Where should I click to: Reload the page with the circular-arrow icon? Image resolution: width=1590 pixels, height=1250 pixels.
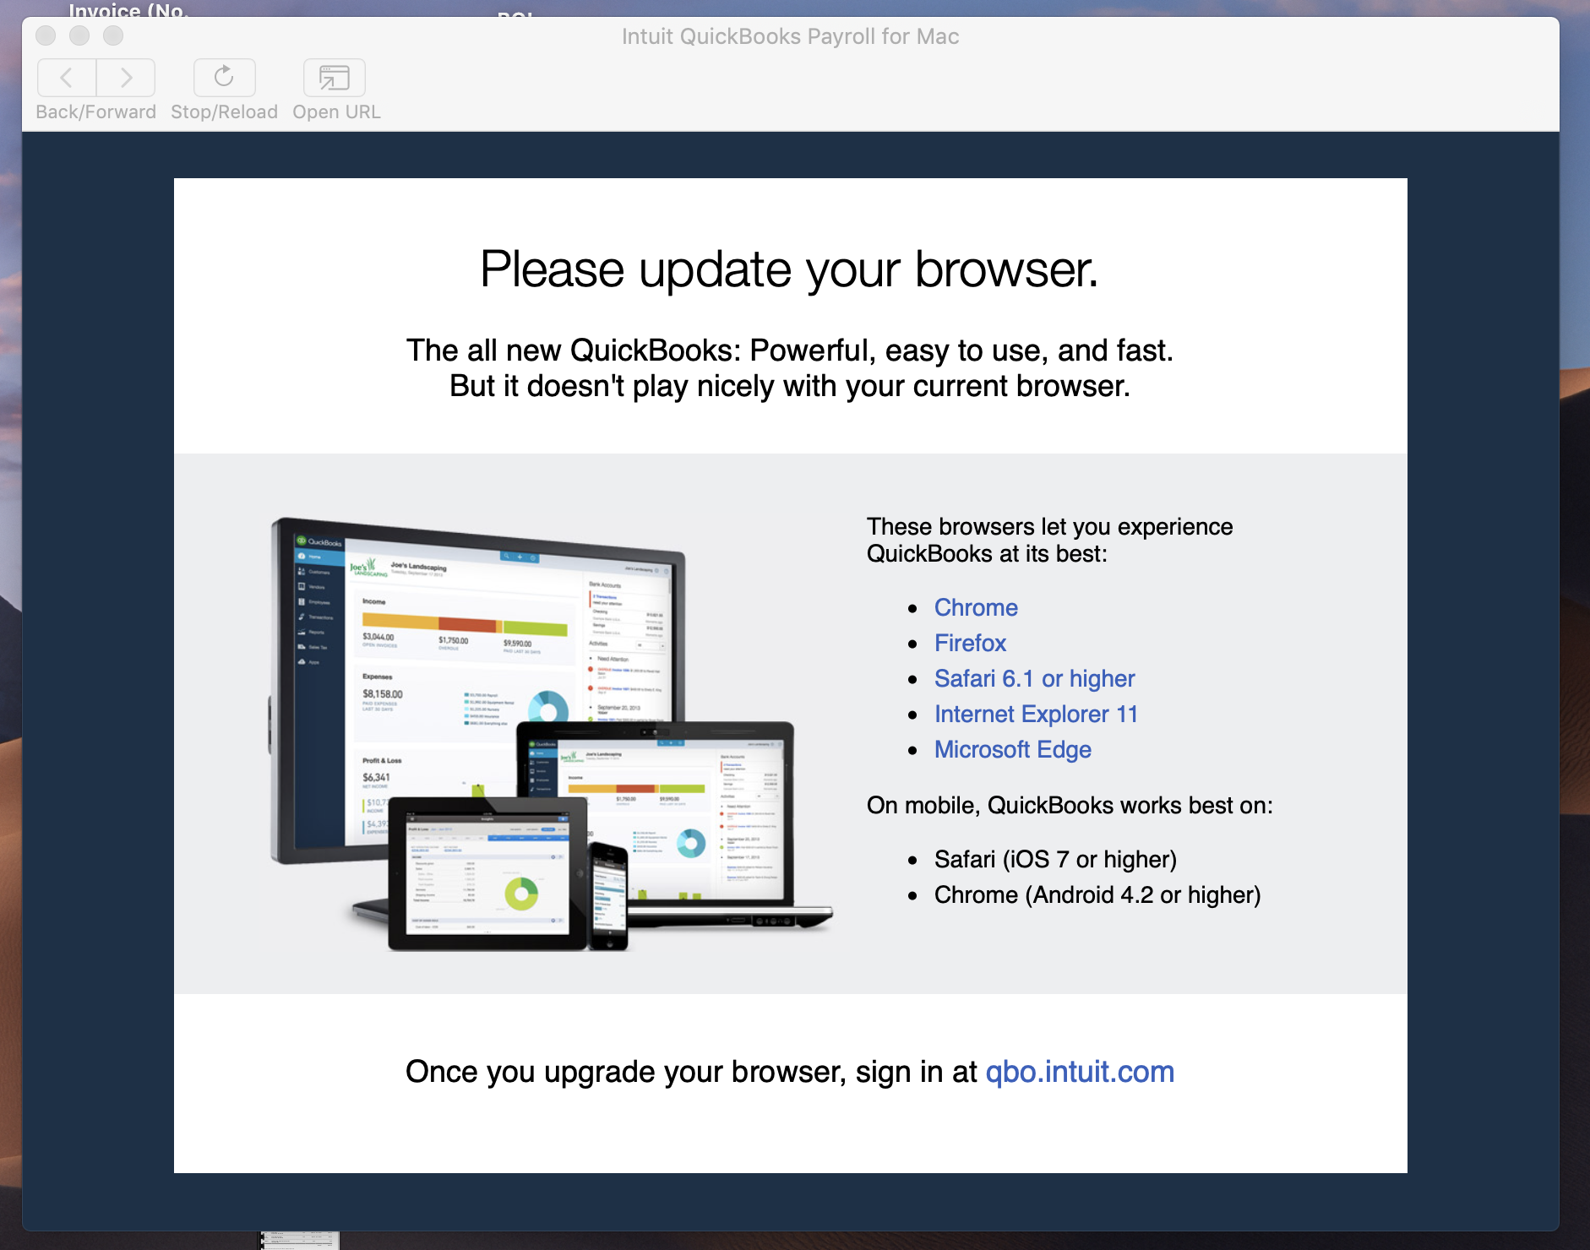pyautogui.click(x=223, y=78)
